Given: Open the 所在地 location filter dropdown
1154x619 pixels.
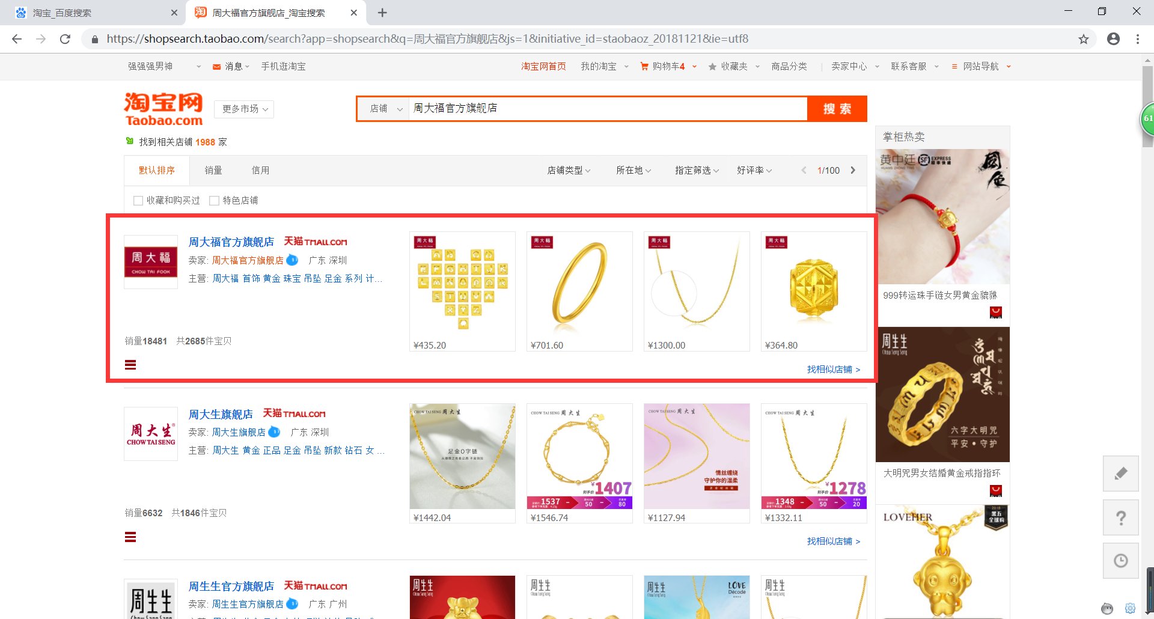Looking at the screenshot, I should [x=632, y=170].
